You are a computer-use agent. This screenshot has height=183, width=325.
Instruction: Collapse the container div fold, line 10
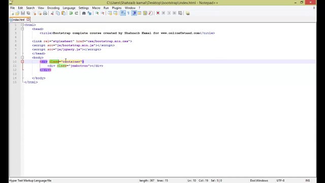(x=22, y=62)
